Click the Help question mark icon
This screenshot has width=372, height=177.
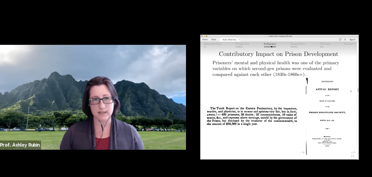[340, 39]
